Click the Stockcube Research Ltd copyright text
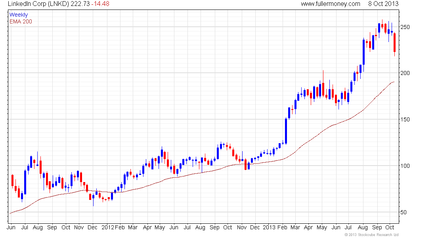This screenshot has height=238, width=436. [371, 235]
